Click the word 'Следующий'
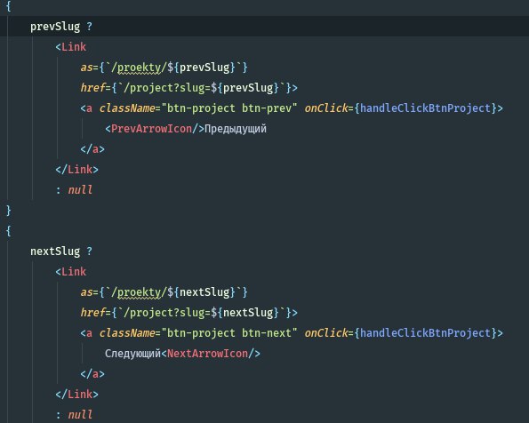529x423 pixels. coord(132,354)
